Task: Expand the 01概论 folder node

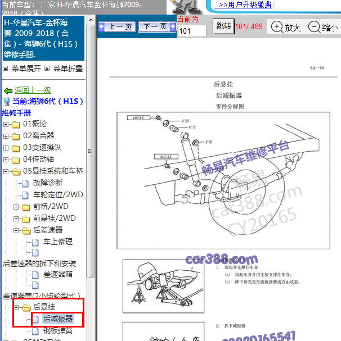Action: pyautogui.click(x=6, y=124)
